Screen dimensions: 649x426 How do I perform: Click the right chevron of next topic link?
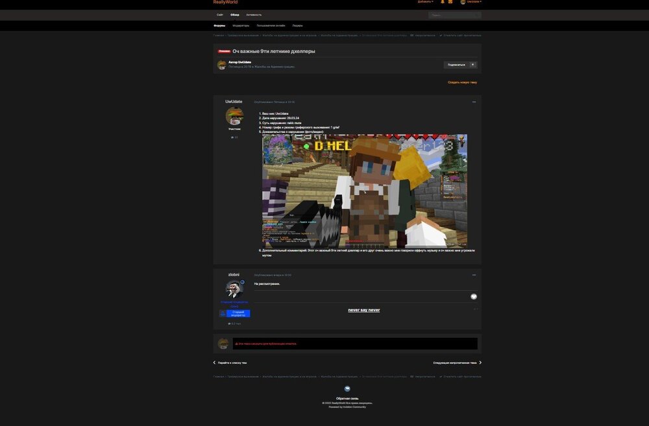coord(480,362)
